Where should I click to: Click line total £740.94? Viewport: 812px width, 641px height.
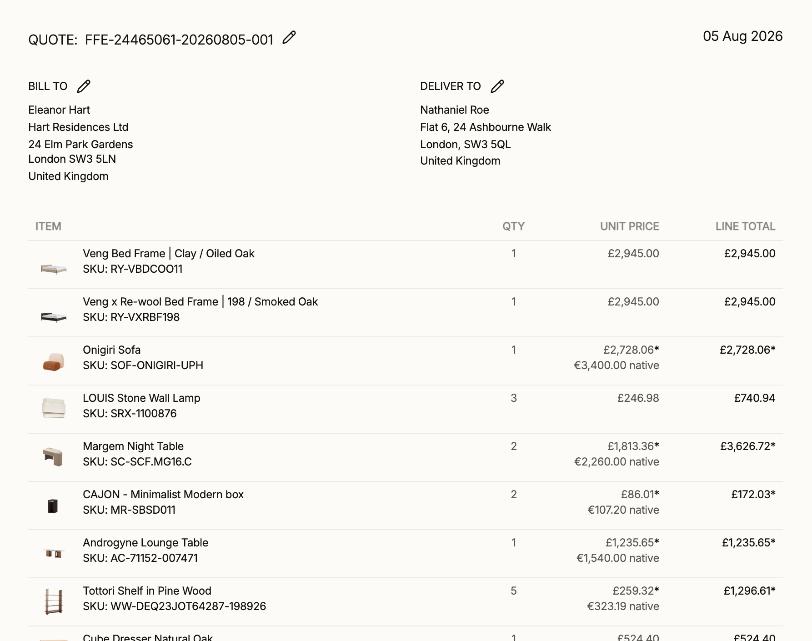pyautogui.click(x=755, y=398)
